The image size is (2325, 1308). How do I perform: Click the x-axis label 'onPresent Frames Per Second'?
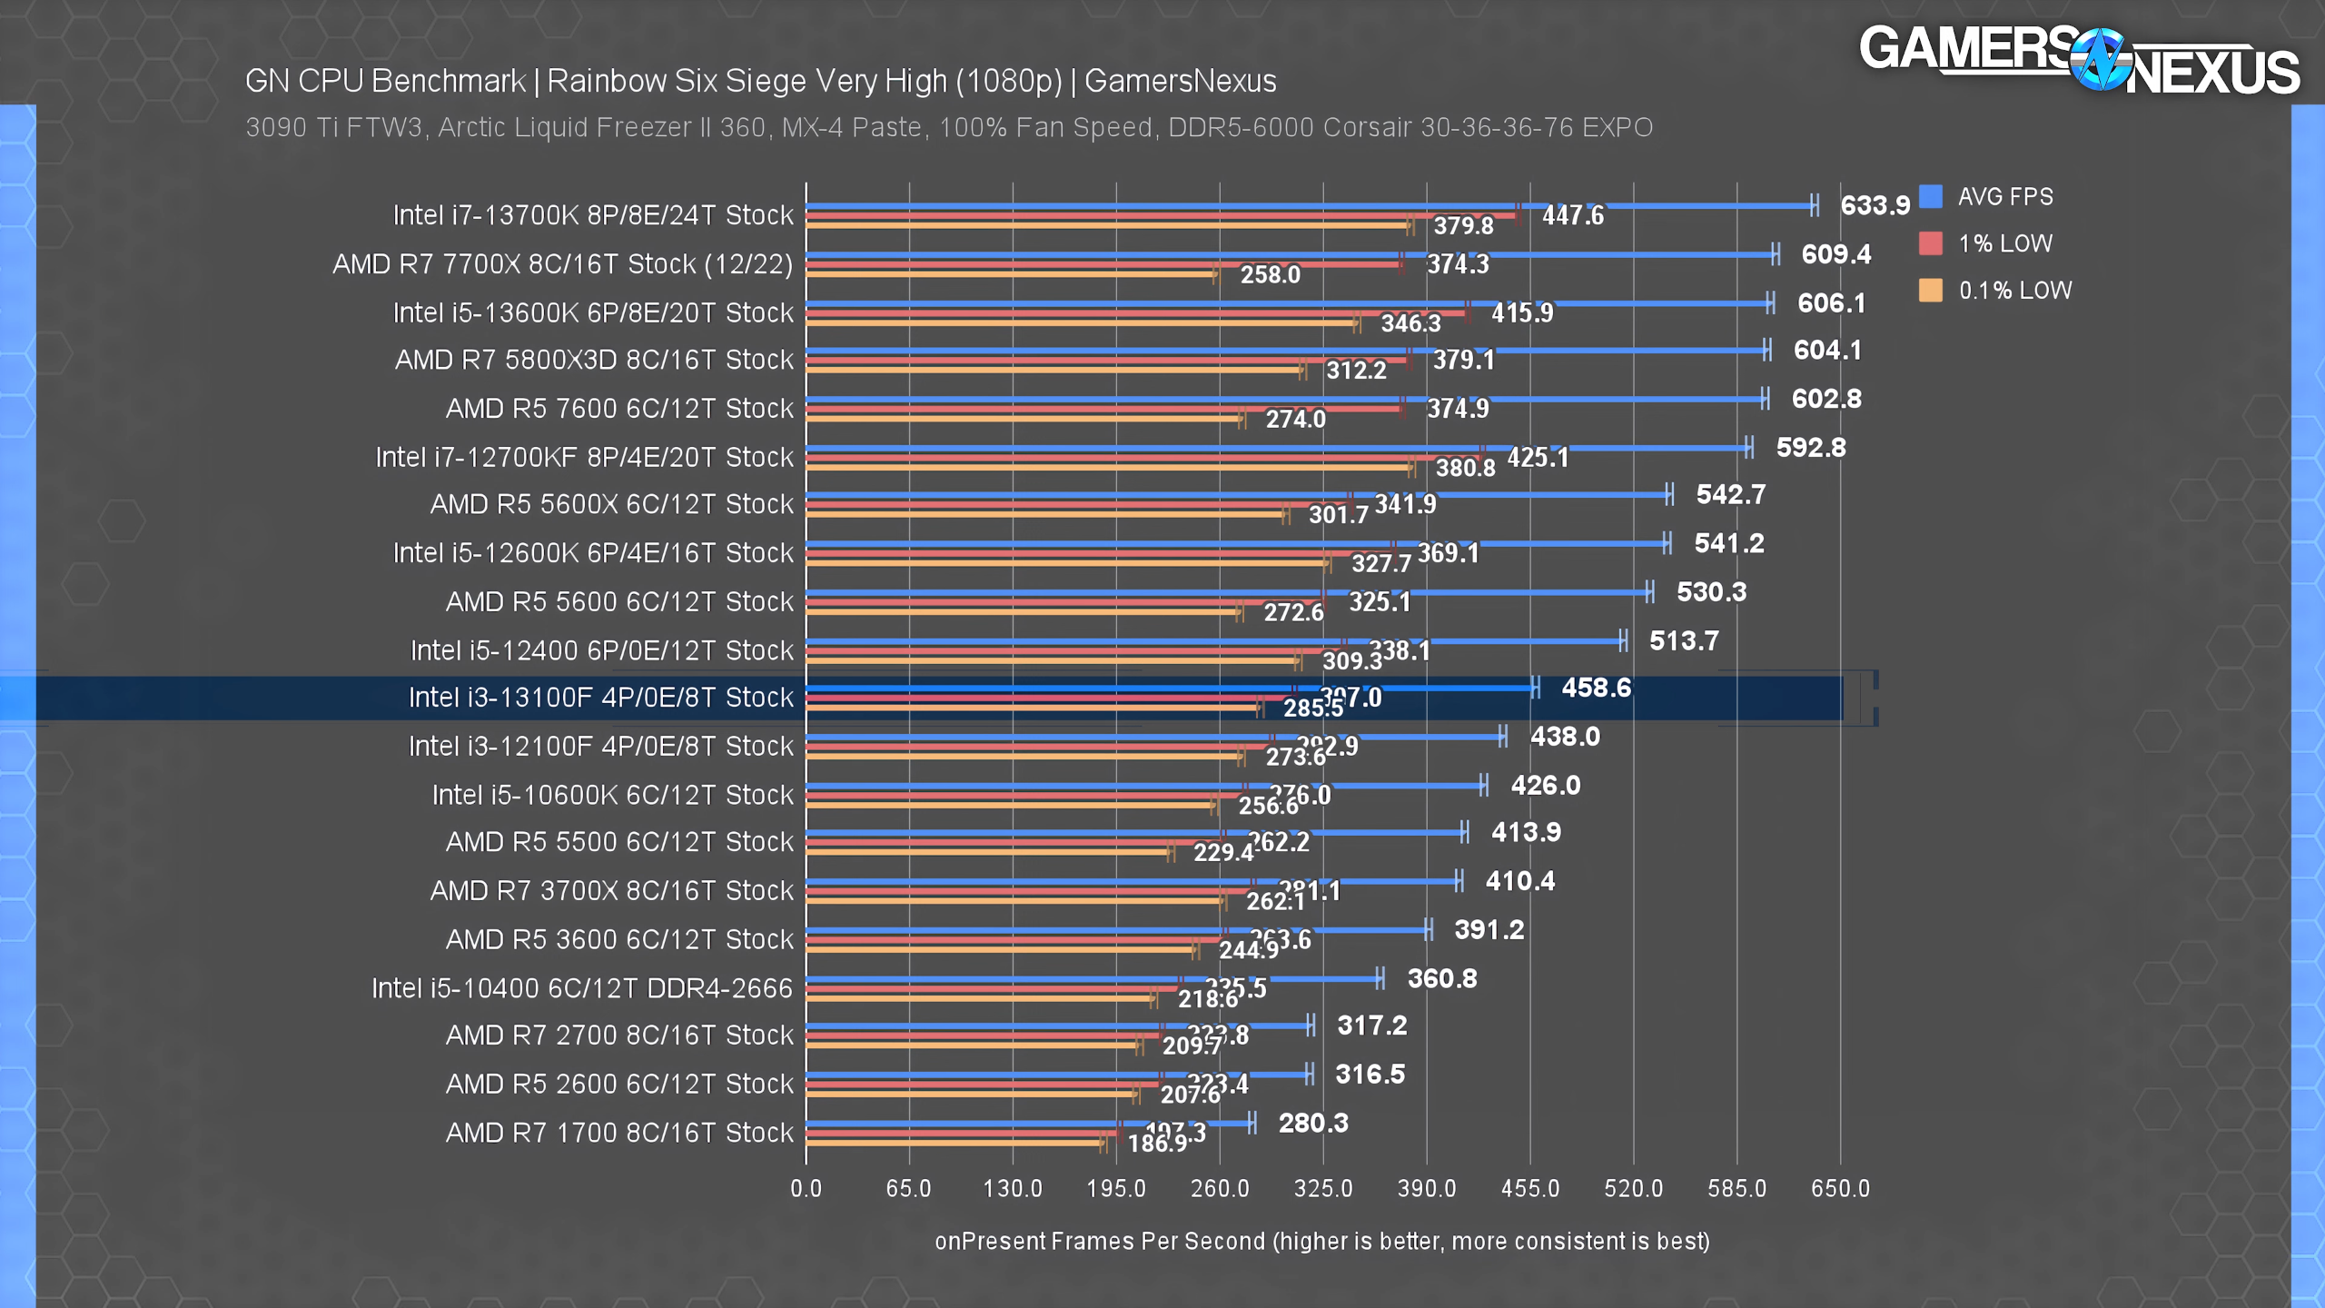pos(1100,1242)
